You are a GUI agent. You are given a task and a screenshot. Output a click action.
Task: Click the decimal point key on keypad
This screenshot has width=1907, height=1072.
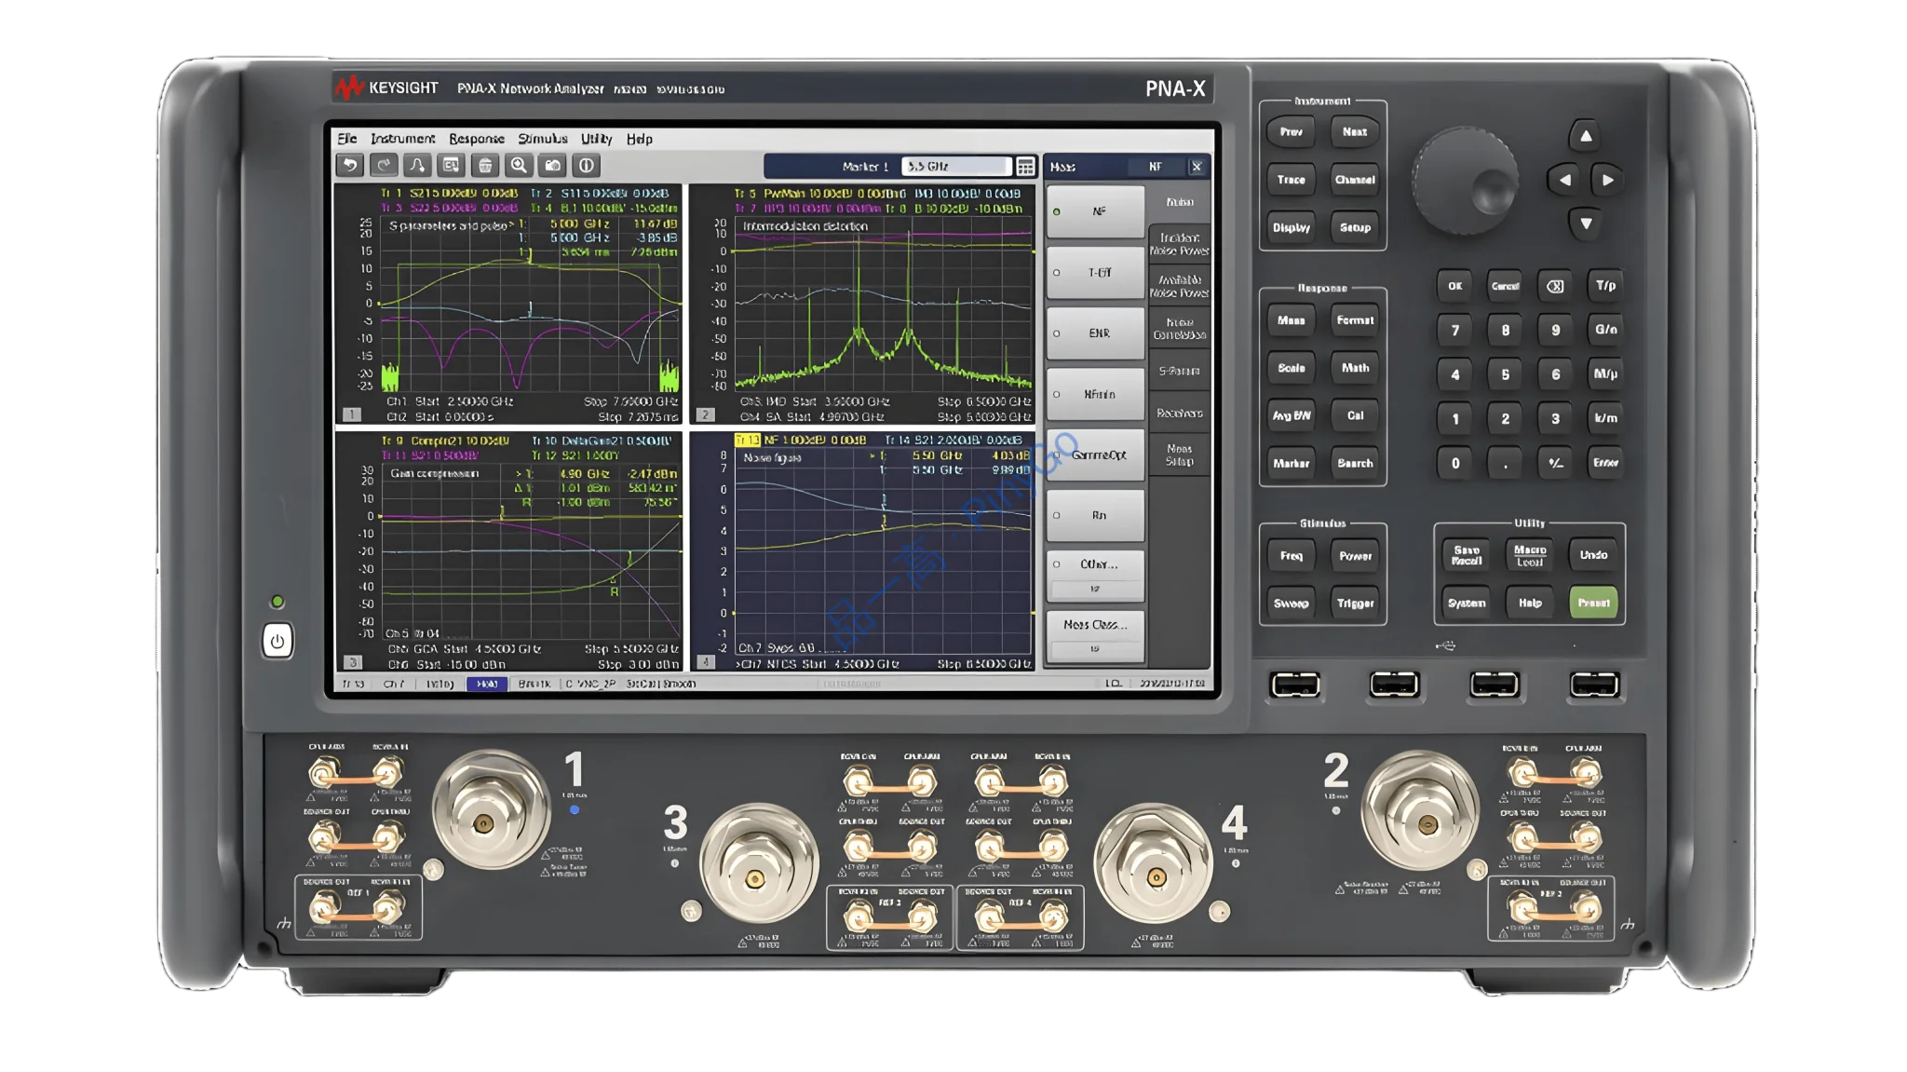[1506, 463]
